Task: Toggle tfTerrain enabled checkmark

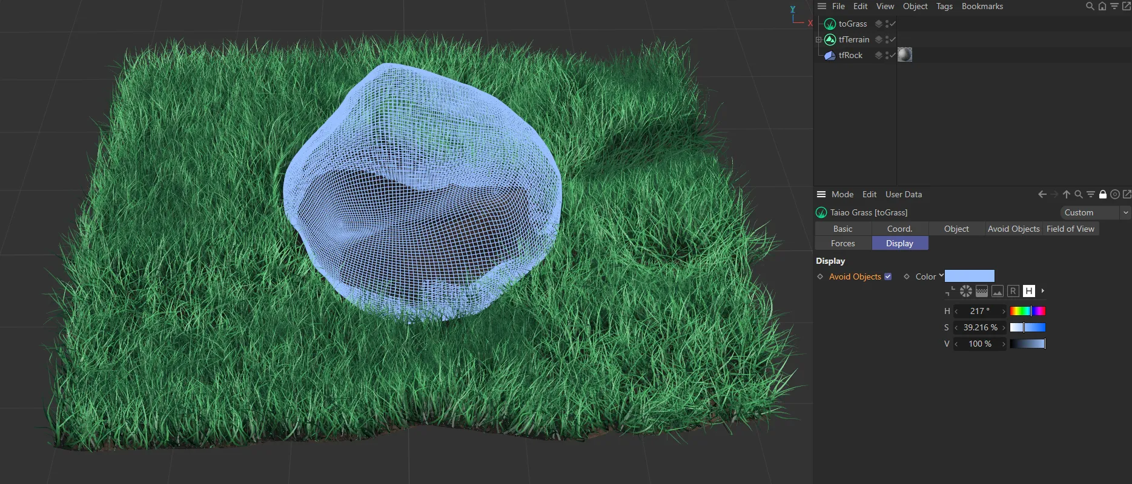Action: click(893, 39)
